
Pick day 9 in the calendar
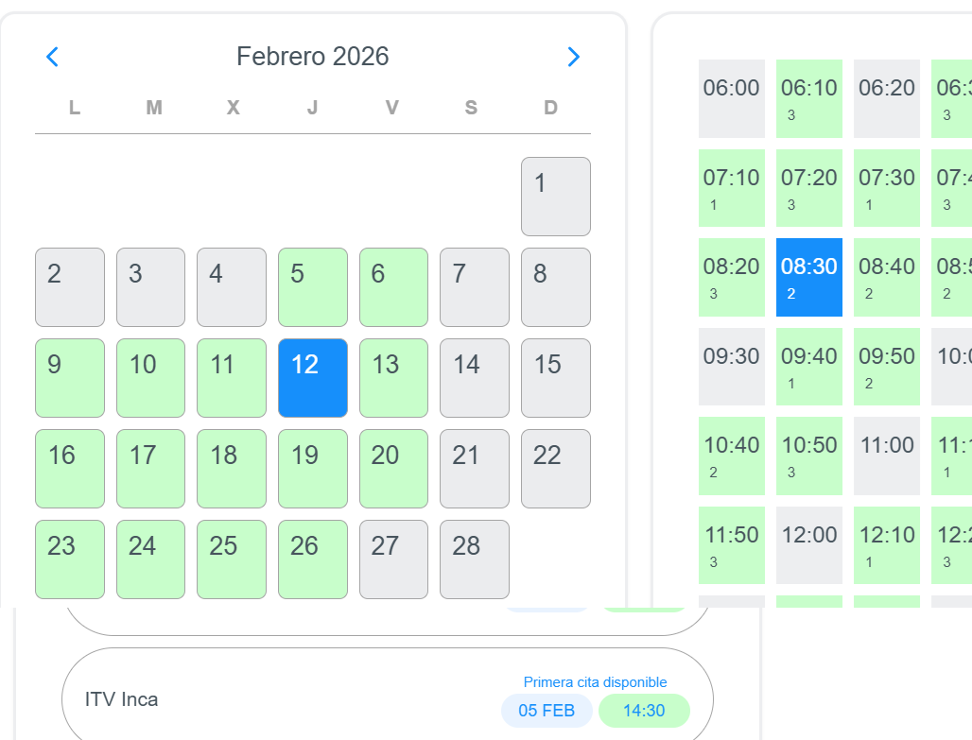click(70, 378)
